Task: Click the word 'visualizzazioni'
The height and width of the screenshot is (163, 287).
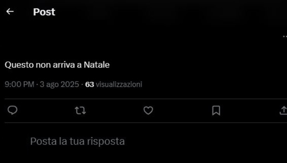Action: click(119, 85)
